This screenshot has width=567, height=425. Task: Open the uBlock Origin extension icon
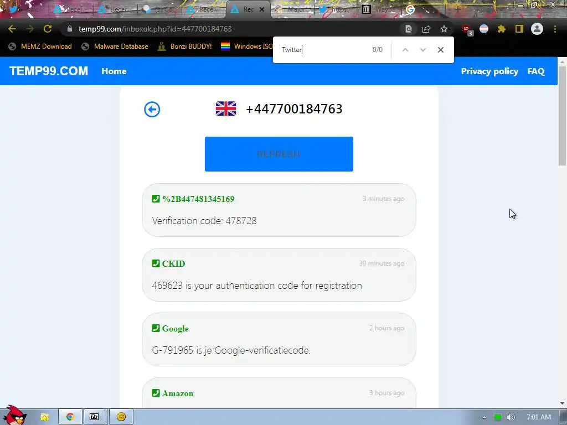tap(467, 29)
